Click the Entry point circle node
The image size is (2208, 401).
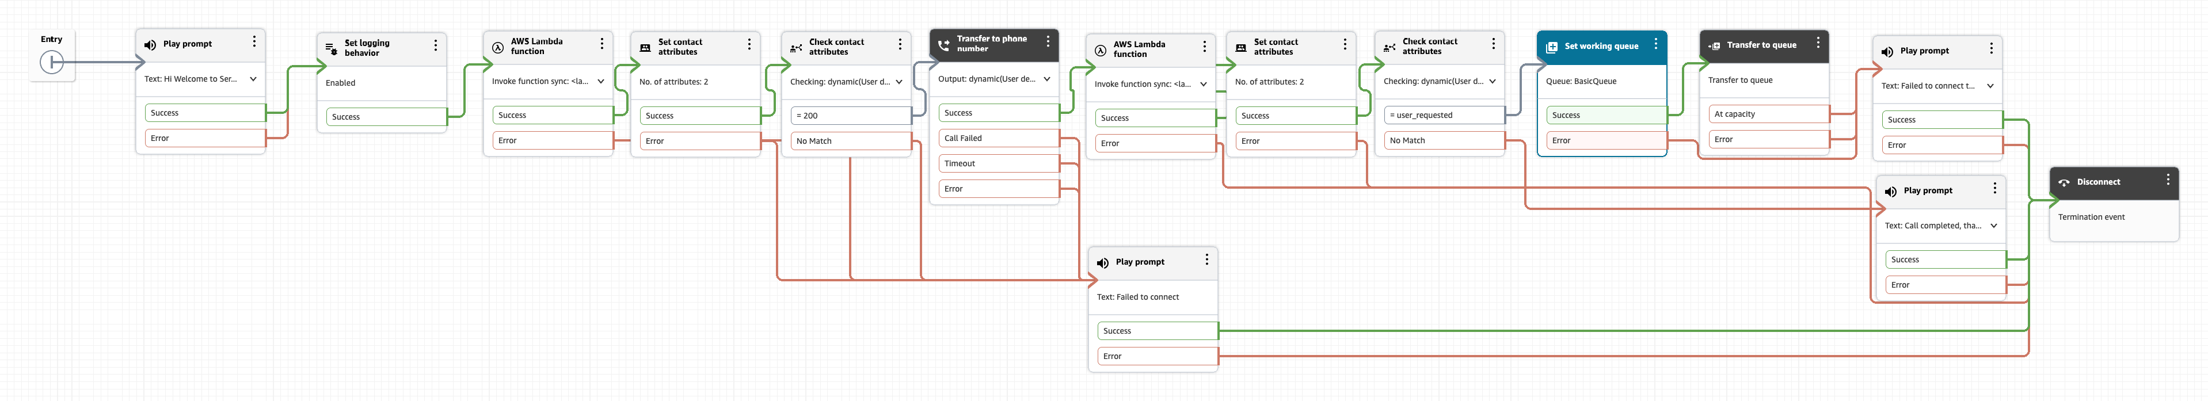pyautogui.click(x=51, y=62)
